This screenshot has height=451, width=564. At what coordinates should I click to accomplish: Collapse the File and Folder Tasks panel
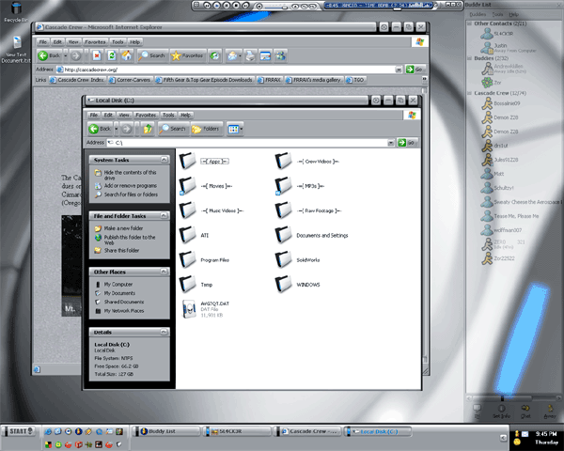pos(165,217)
